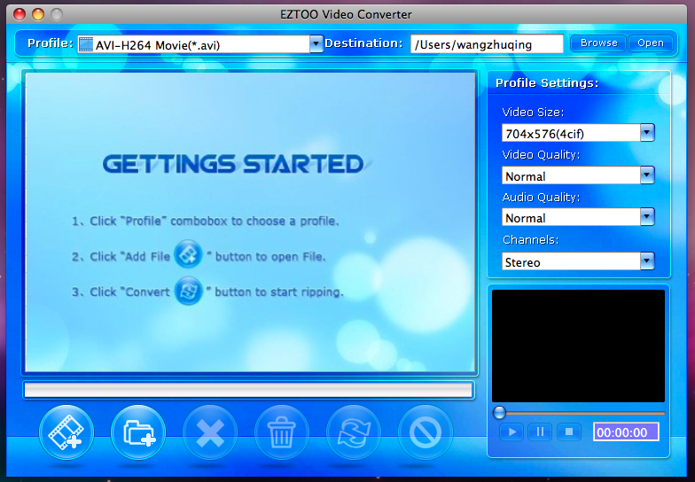The image size is (695, 482).
Task: Click the Add File film icon
Action: coord(66,432)
